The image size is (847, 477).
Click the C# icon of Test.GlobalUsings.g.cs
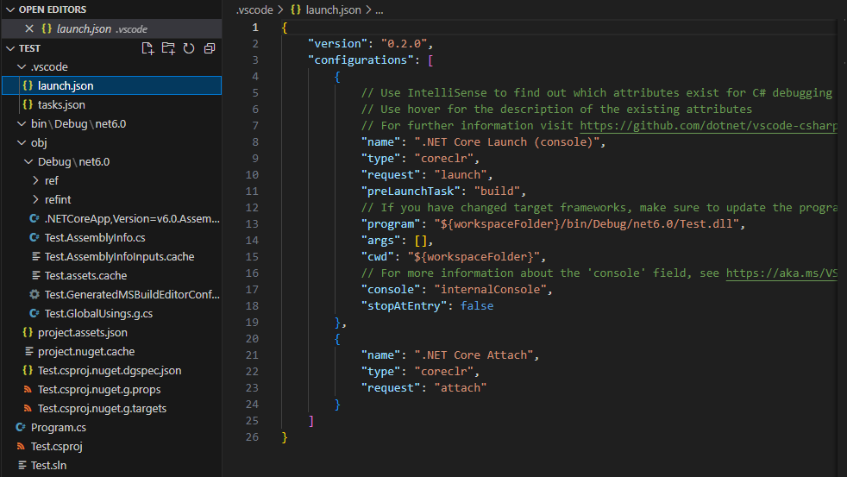pyautogui.click(x=34, y=313)
